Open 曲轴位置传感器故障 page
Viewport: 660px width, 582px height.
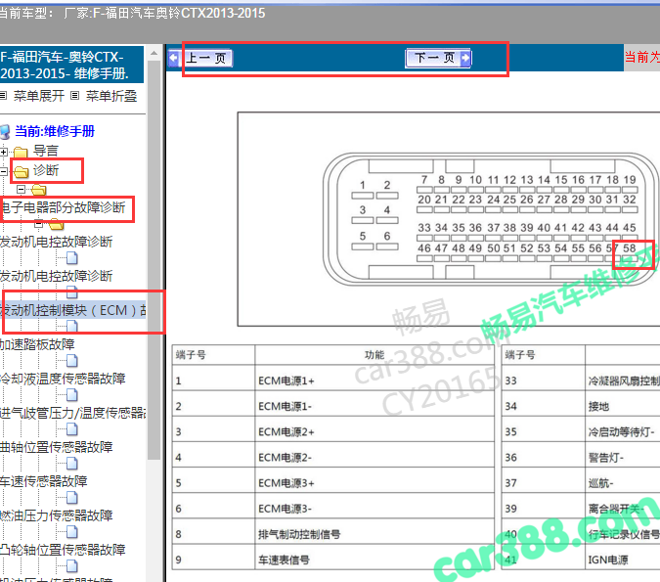56,447
